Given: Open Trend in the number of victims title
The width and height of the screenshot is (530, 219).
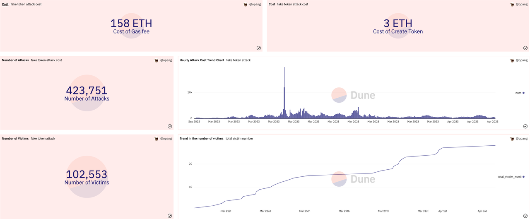Looking at the screenshot, I should (201, 139).
